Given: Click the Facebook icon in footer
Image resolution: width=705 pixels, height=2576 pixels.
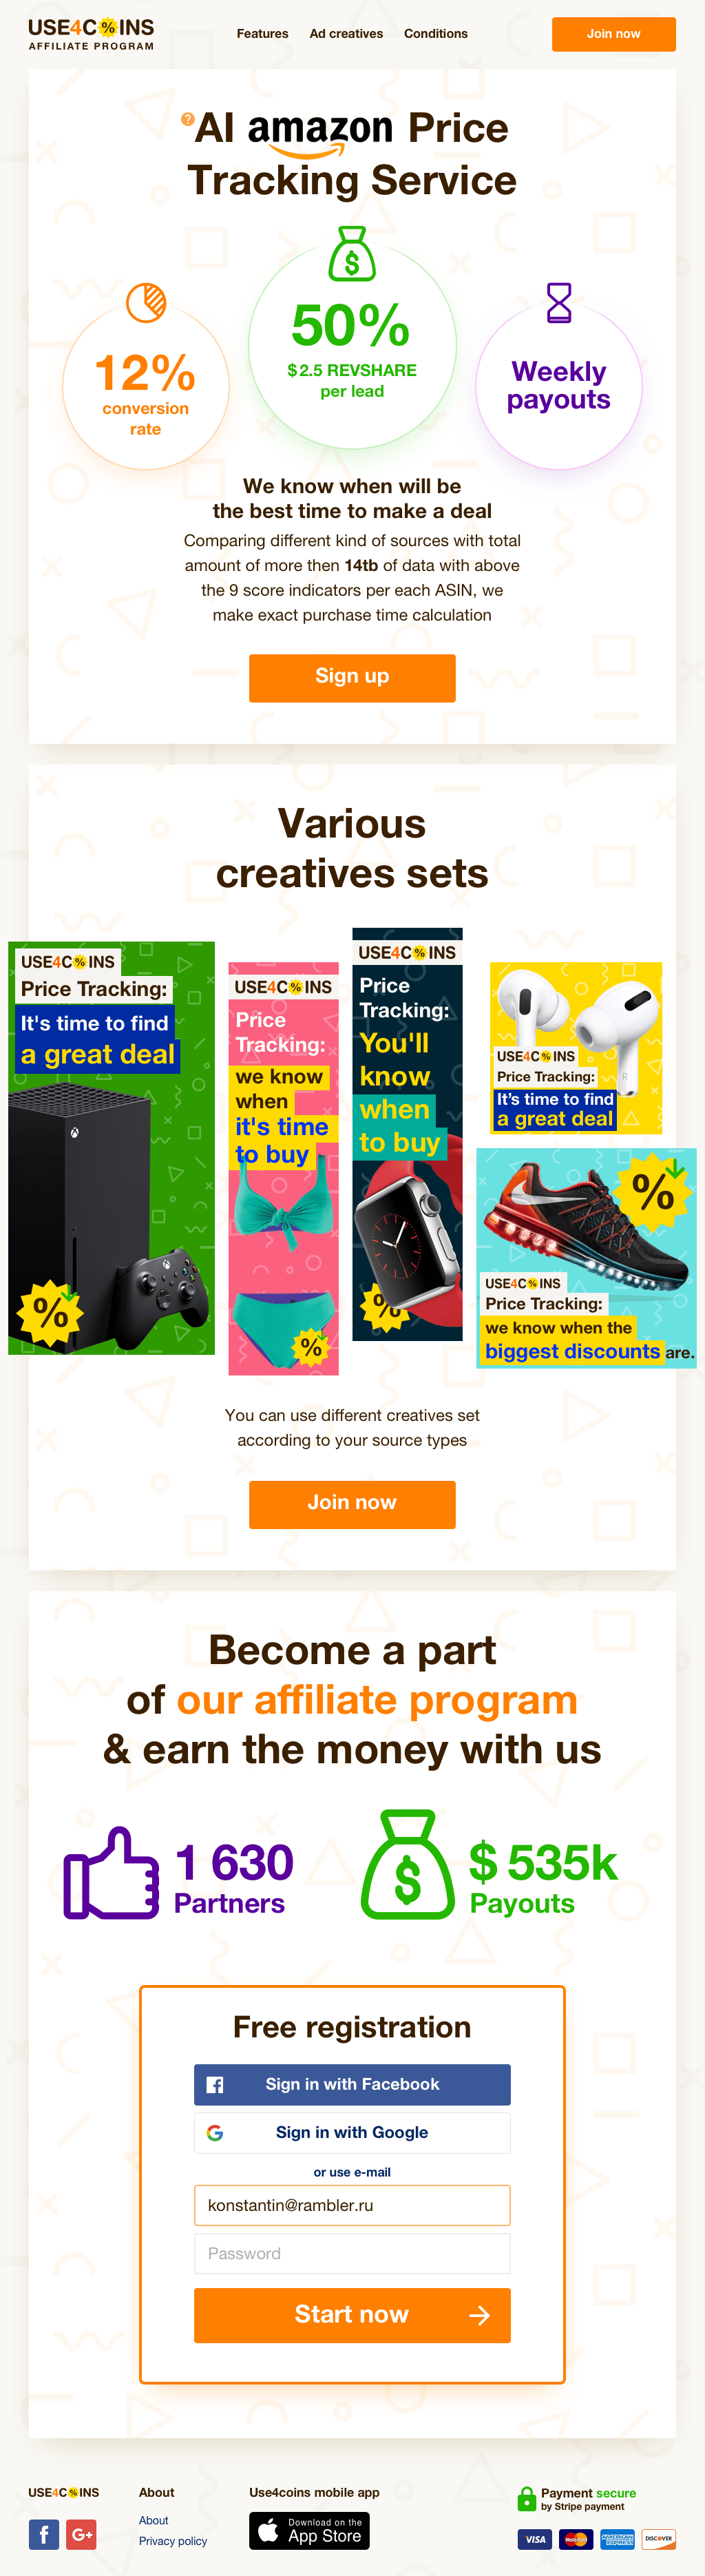Looking at the screenshot, I should [x=43, y=2533].
